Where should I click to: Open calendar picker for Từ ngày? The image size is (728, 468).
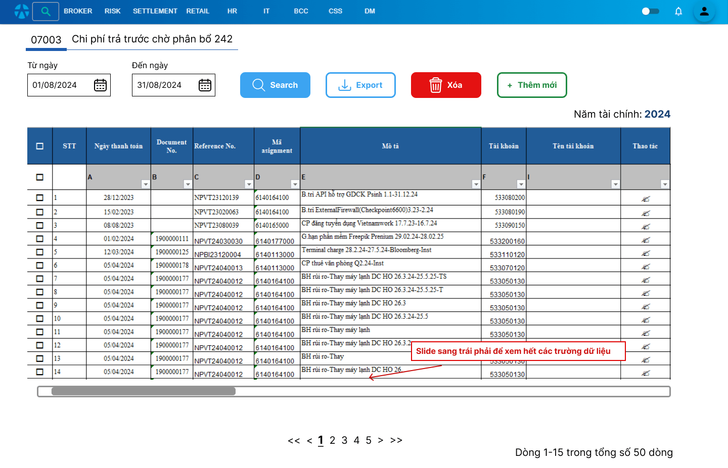tap(100, 85)
